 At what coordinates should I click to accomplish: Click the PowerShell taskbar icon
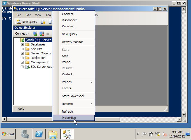(39, 134)
